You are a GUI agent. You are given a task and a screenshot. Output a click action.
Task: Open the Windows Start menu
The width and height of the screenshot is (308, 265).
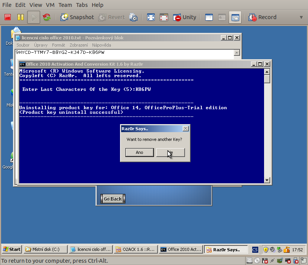tap(12, 249)
